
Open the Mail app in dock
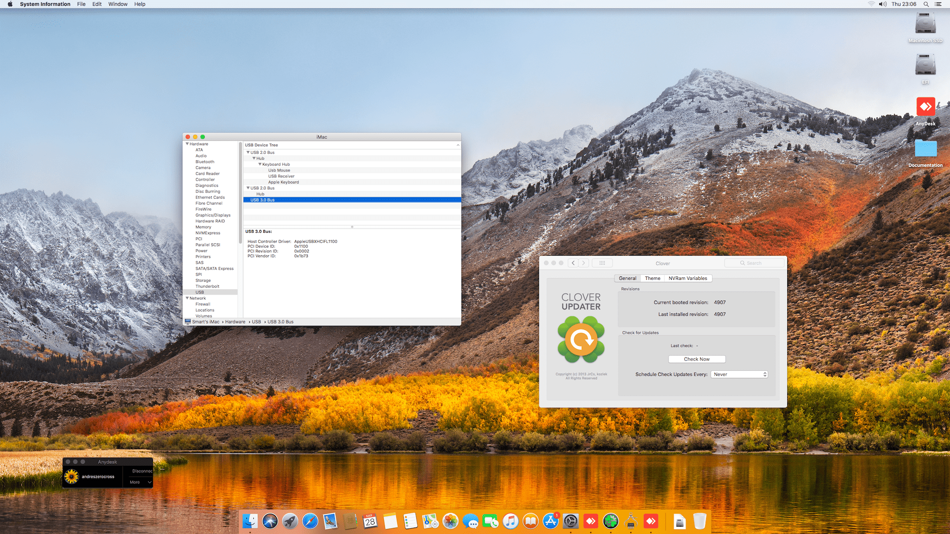click(330, 521)
